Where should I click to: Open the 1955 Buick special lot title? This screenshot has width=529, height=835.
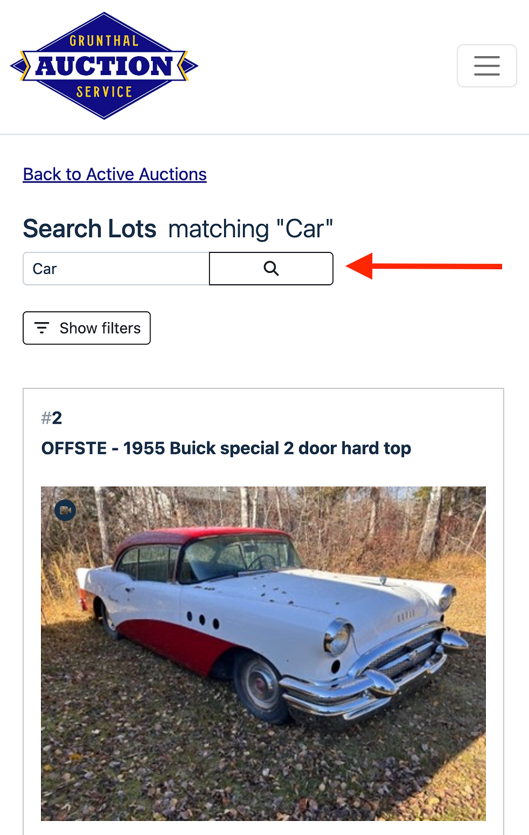click(x=226, y=449)
